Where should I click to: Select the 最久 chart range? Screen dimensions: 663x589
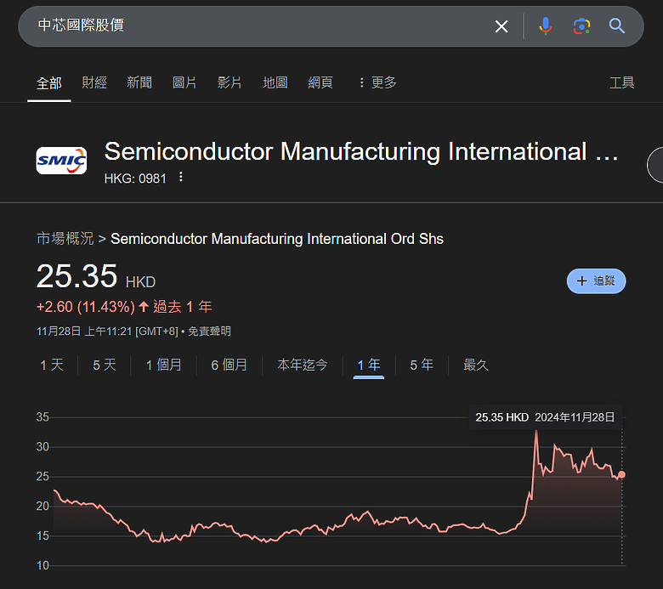coord(476,365)
